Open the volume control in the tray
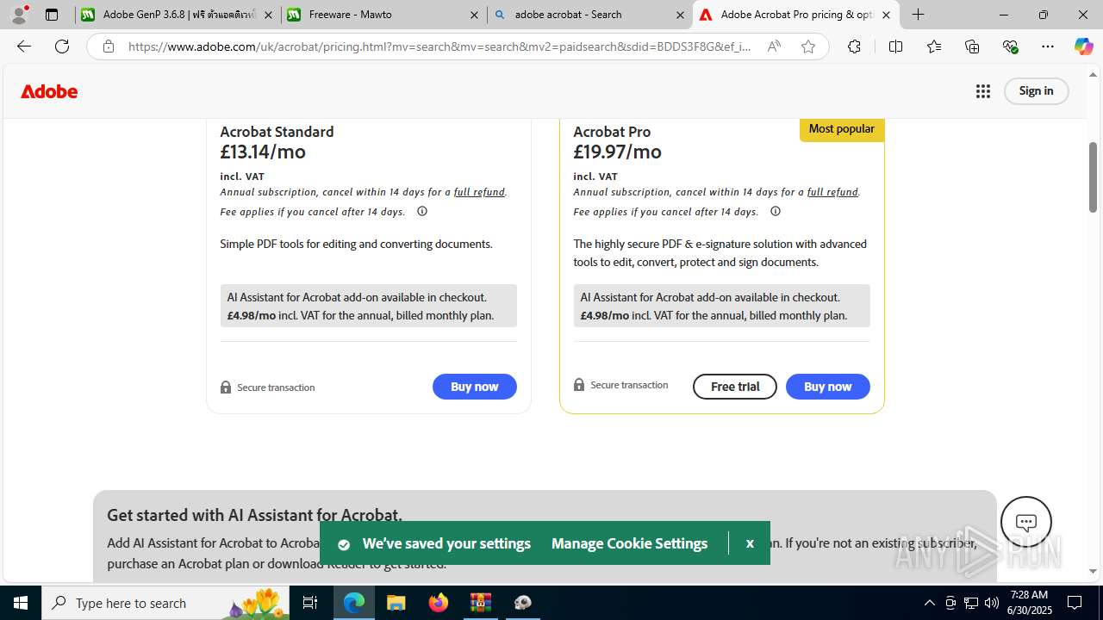The height and width of the screenshot is (620, 1103). pyautogui.click(x=991, y=603)
